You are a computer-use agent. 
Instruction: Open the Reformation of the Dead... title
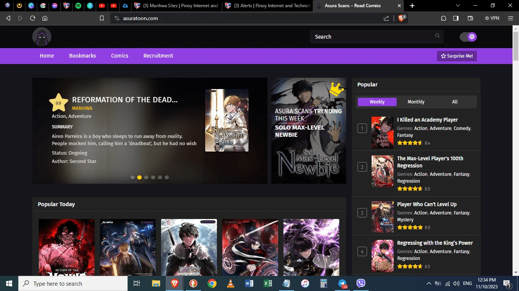(x=125, y=100)
